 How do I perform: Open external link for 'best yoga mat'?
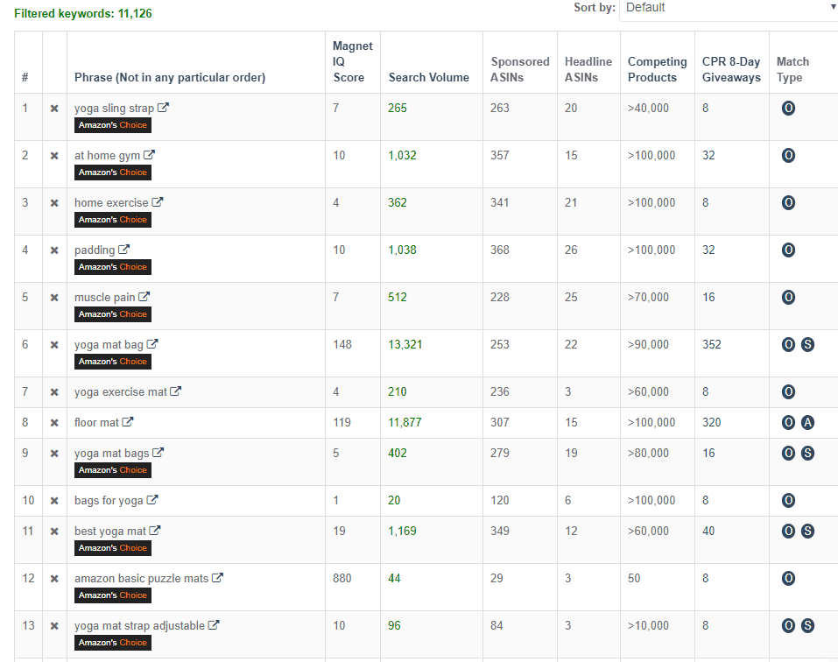point(154,531)
